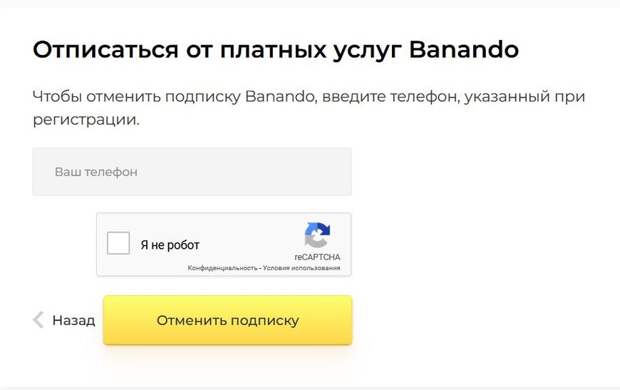
Task: Click the back chevron arrow icon
Action: pyautogui.click(x=38, y=320)
